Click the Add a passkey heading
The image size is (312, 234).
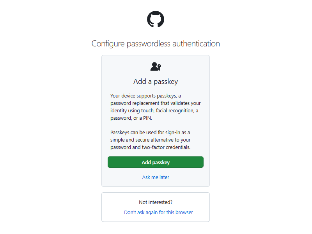(x=156, y=82)
